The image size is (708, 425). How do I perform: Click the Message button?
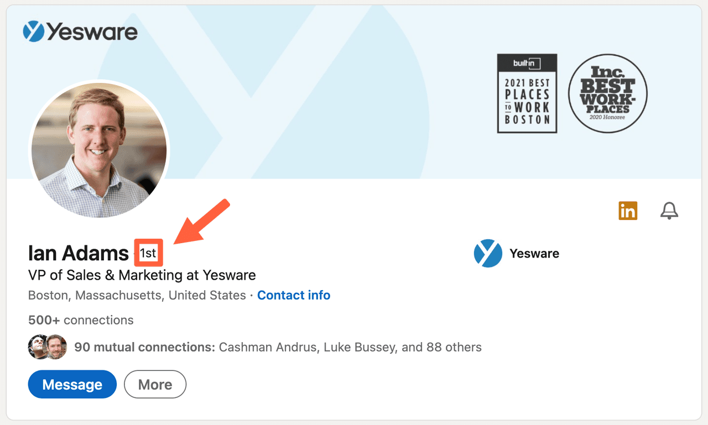(72, 384)
